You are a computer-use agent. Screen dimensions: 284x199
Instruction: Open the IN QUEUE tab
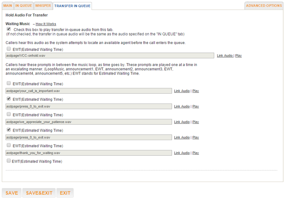(23, 6)
